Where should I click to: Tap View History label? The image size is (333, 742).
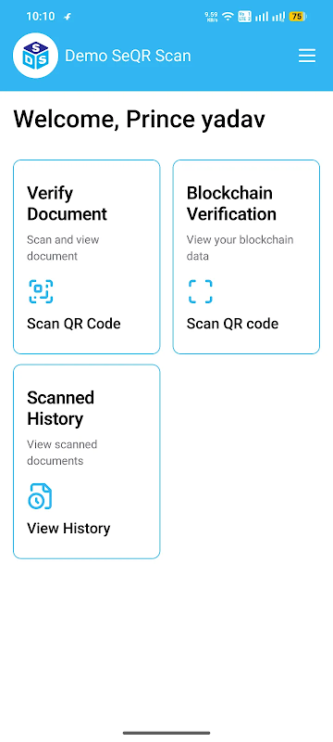[68, 528]
